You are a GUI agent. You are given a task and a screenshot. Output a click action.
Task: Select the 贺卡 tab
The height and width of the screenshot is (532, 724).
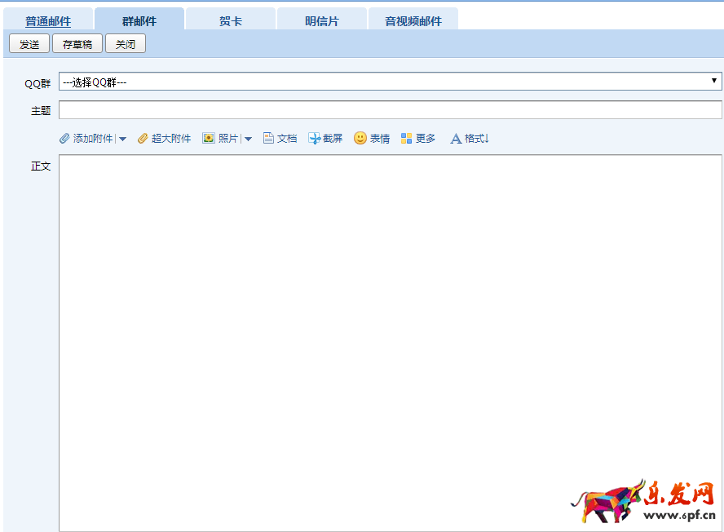(x=231, y=21)
